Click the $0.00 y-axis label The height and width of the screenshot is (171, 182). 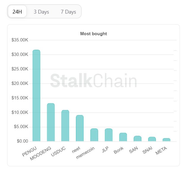22,141
